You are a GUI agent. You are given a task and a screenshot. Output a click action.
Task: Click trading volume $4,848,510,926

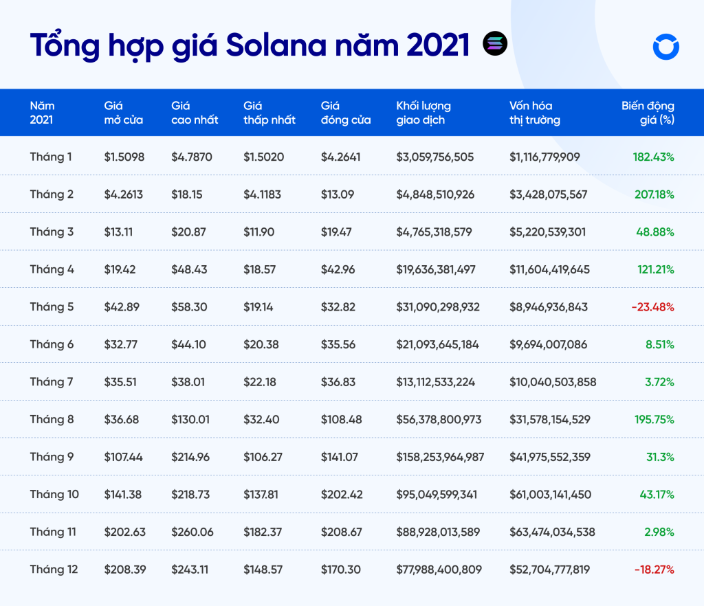tap(435, 194)
